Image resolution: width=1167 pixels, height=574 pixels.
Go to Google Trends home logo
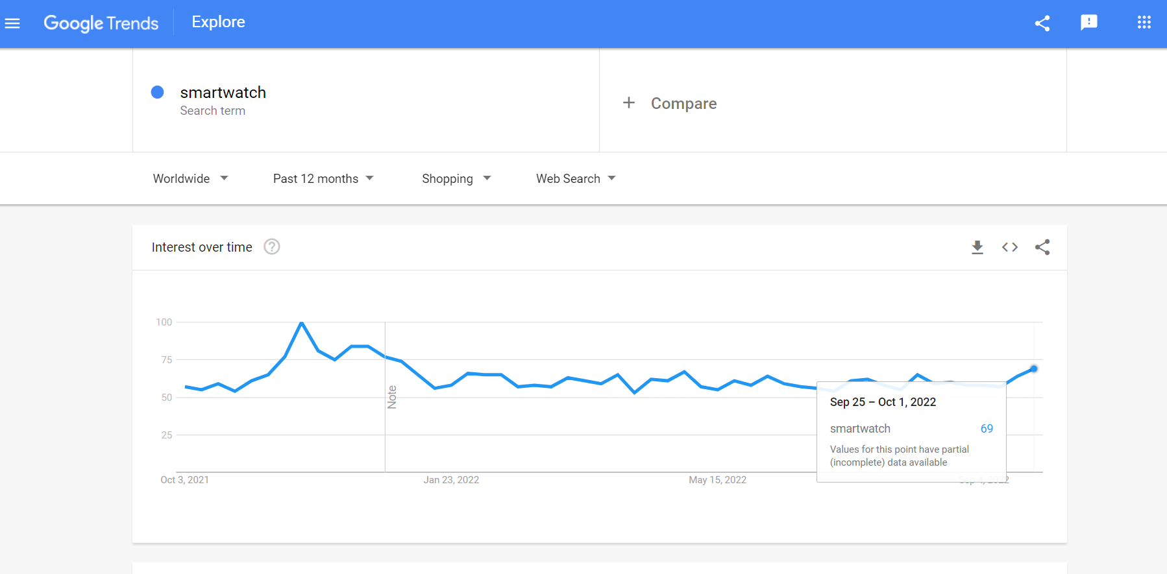pyautogui.click(x=101, y=23)
